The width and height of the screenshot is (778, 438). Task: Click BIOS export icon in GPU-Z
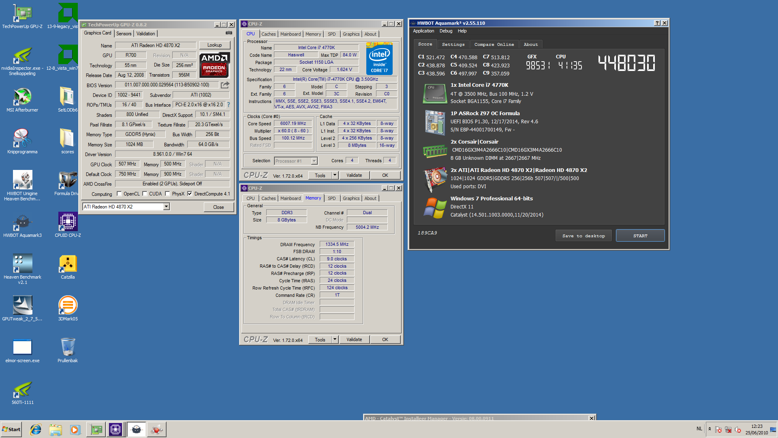click(x=225, y=85)
